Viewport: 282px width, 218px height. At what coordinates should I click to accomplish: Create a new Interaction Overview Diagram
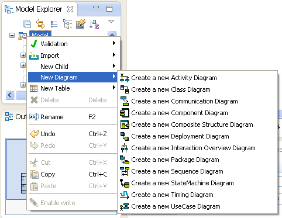pos(197,148)
